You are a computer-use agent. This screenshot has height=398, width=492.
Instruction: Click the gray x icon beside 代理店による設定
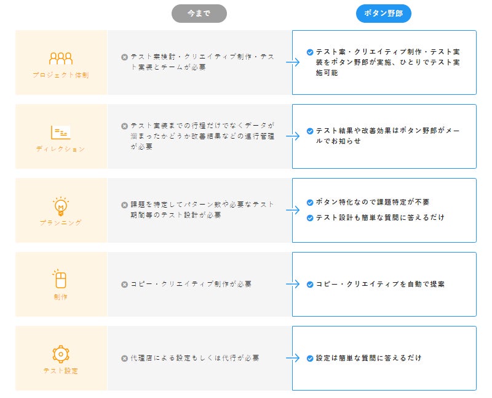coord(125,358)
